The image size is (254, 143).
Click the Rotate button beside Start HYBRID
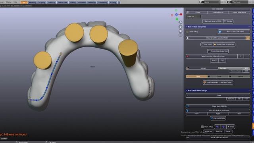pos(228,21)
